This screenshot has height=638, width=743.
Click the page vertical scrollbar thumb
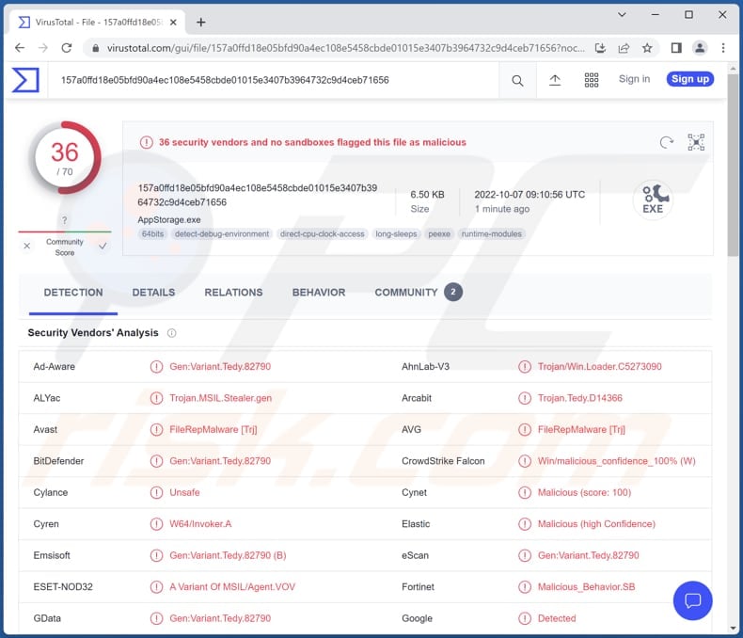[x=733, y=165]
